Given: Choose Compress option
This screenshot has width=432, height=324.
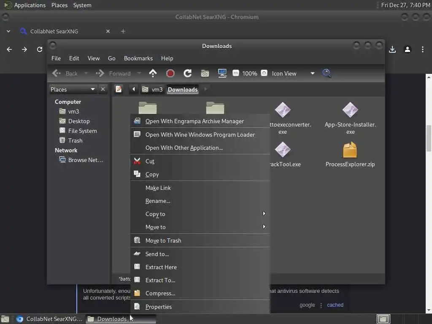Looking at the screenshot, I should click(200, 294).
